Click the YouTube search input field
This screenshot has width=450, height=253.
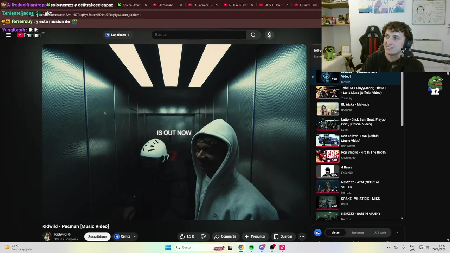(199, 35)
